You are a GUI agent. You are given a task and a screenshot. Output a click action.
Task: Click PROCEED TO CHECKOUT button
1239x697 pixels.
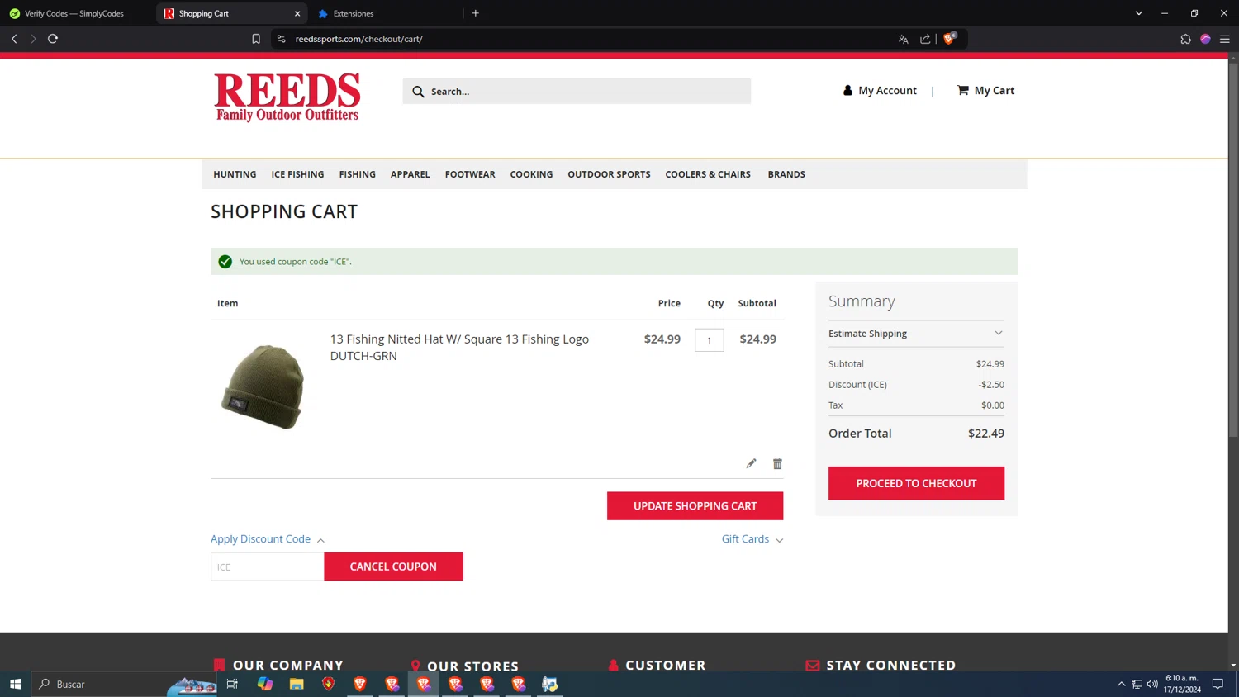[916, 483]
